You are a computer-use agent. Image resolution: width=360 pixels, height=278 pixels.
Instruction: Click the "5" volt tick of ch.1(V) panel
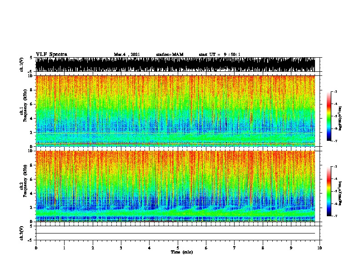point(31,58)
